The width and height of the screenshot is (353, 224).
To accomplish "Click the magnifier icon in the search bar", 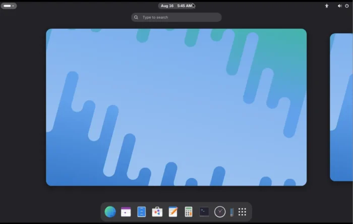I will click(x=136, y=17).
